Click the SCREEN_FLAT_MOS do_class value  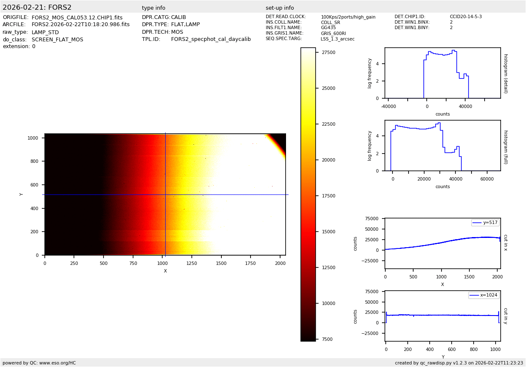pyautogui.click(x=57, y=40)
